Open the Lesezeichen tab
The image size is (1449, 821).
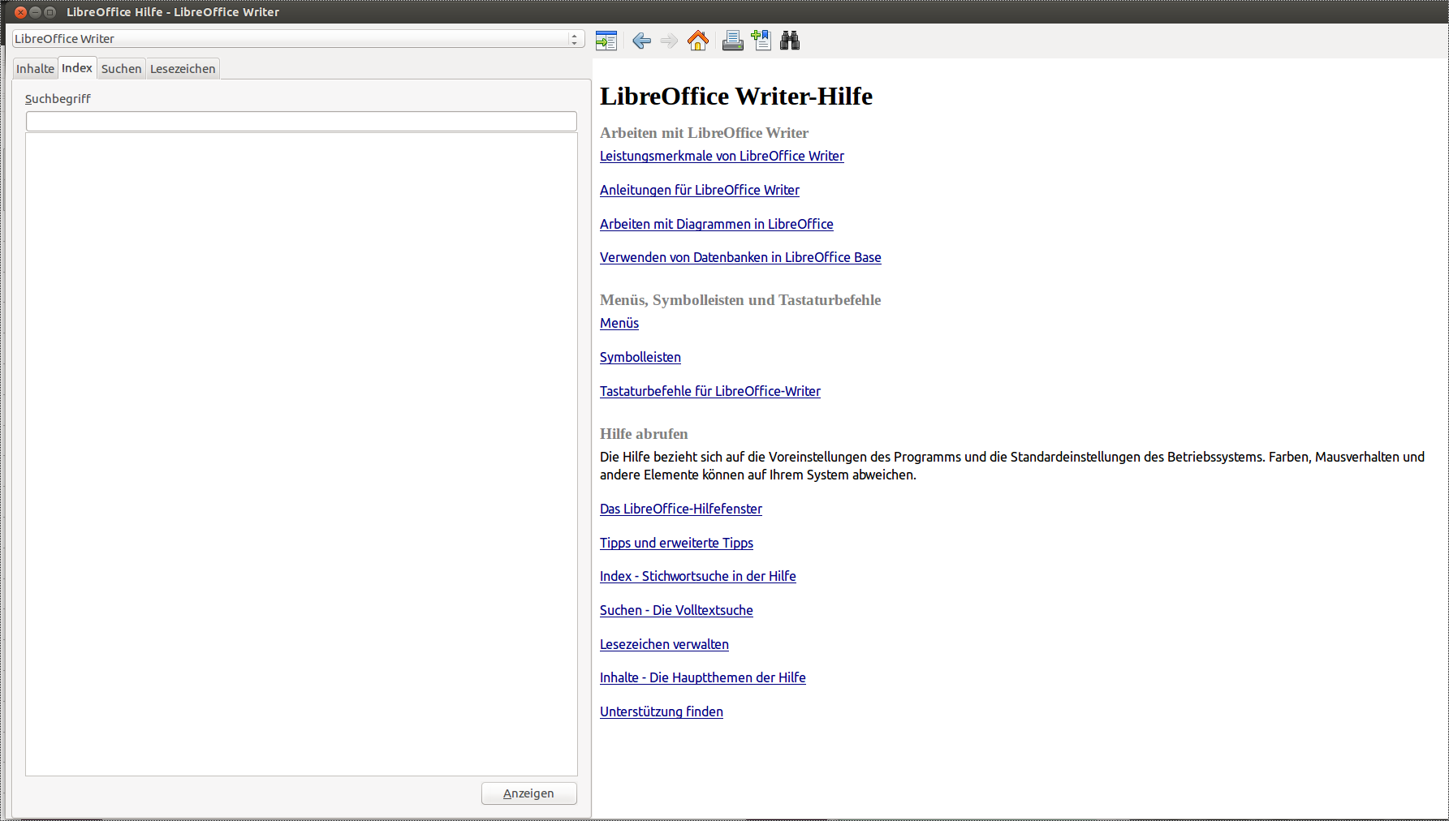[x=183, y=69]
